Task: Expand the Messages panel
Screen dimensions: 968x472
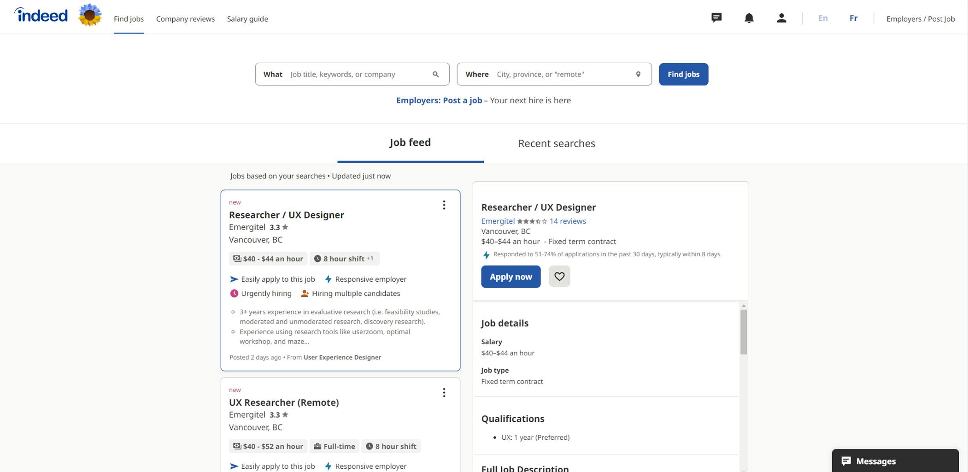Action: (895, 460)
